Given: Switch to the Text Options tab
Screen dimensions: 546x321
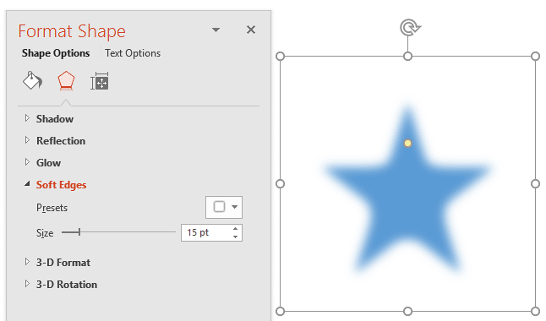Looking at the screenshot, I should (133, 53).
